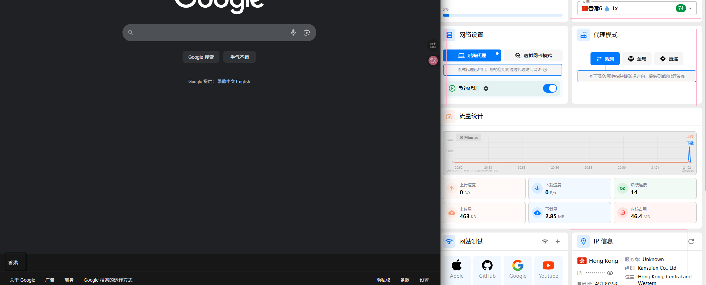706x285 pixels.
Task: Select the global proxy mode option
Action: pyautogui.click(x=637, y=59)
